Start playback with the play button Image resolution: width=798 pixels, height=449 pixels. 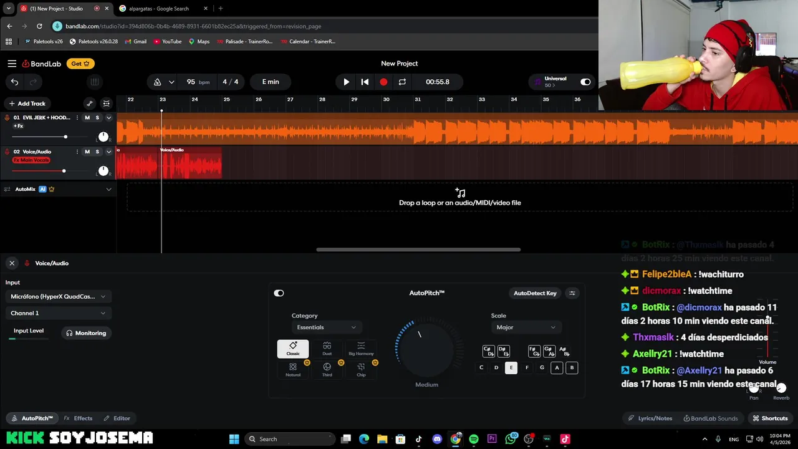pos(347,82)
